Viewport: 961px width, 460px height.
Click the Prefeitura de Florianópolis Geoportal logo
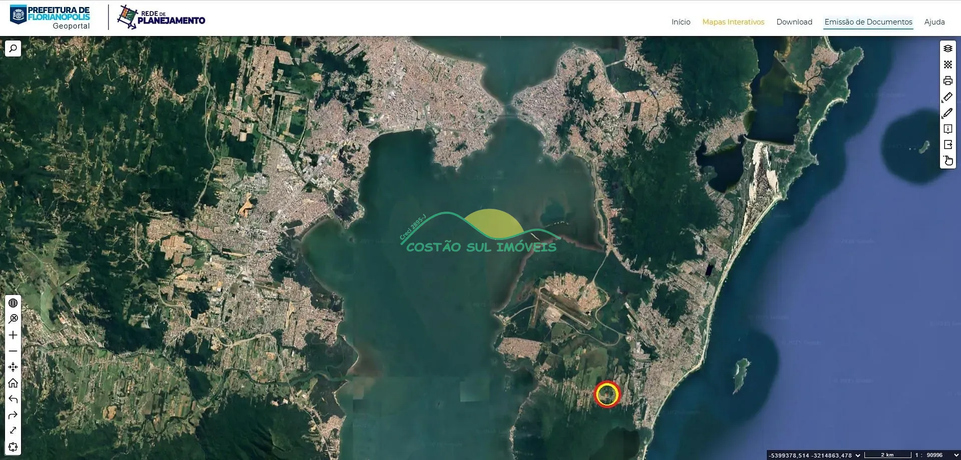(x=50, y=17)
